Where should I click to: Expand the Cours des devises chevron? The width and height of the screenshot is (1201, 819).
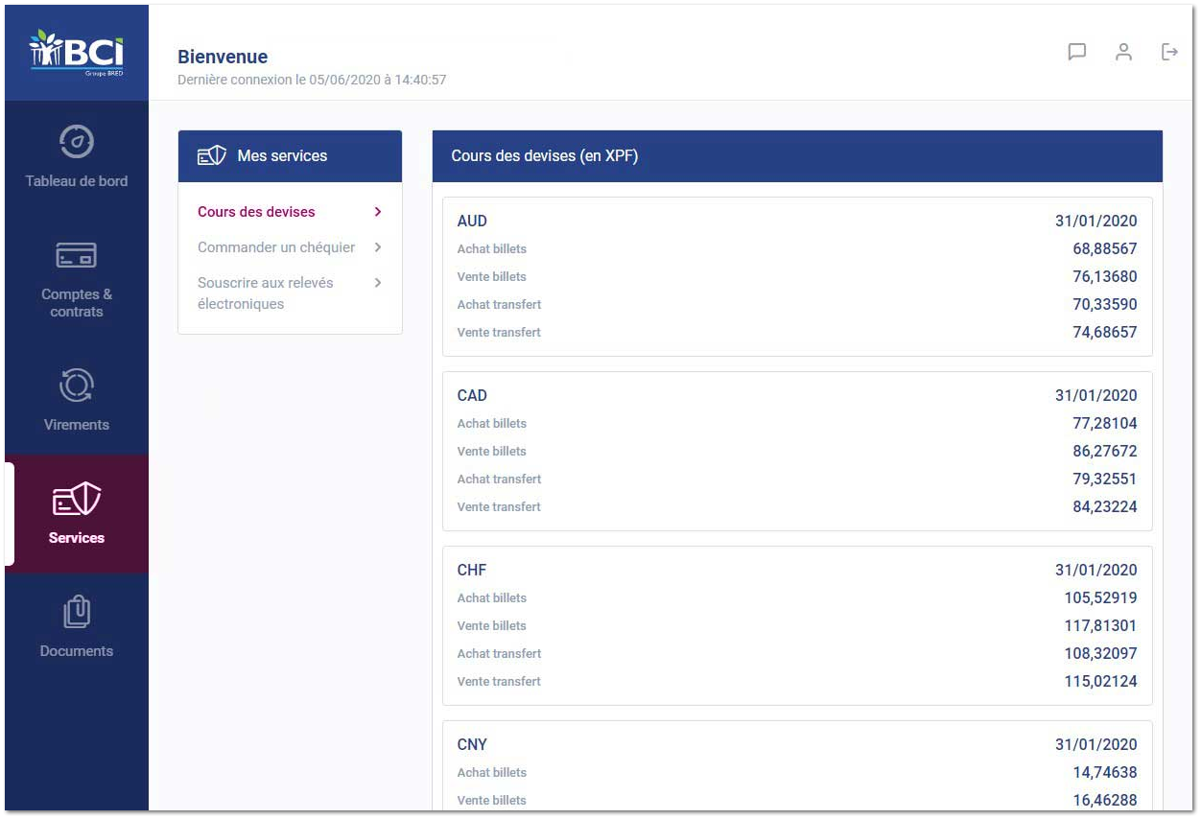[x=378, y=212]
